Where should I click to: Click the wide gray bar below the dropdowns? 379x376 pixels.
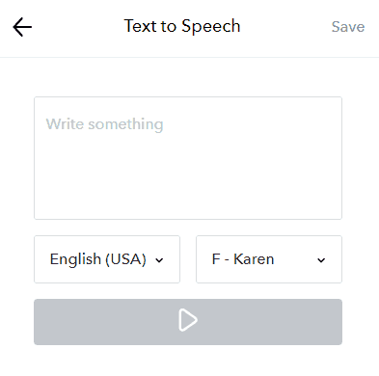coord(188,322)
